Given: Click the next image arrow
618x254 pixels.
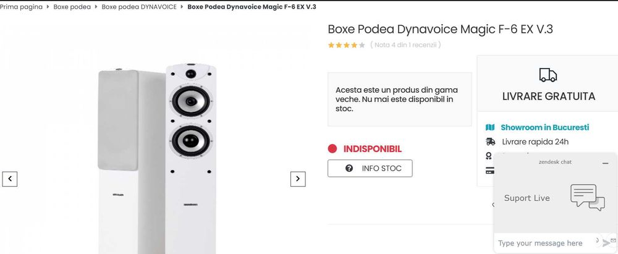Looking at the screenshot, I should 298,179.
